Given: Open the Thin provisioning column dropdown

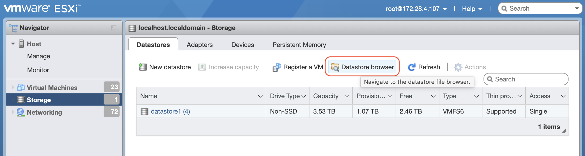Looking at the screenshot, I should coord(520,96).
